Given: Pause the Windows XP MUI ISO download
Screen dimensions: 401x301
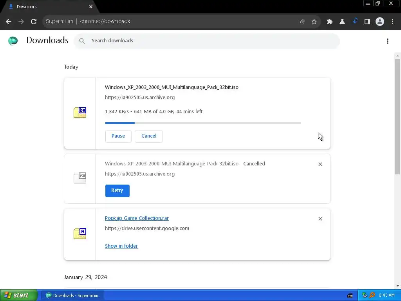Looking at the screenshot, I should 118,136.
